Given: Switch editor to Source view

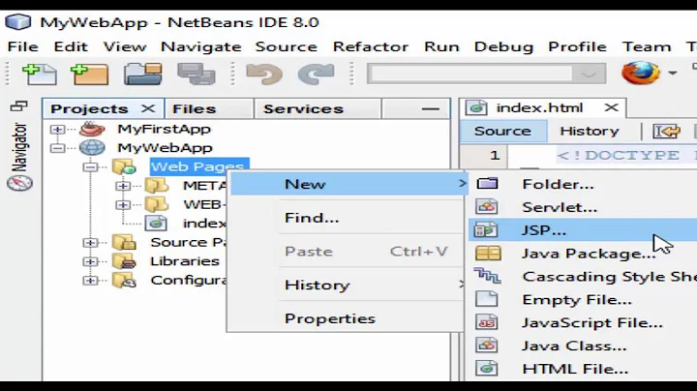Looking at the screenshot, I should coord(502,131).
